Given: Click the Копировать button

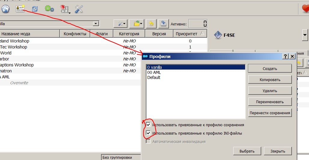Looking at the screenshot, I should click(x=270, y=80).
